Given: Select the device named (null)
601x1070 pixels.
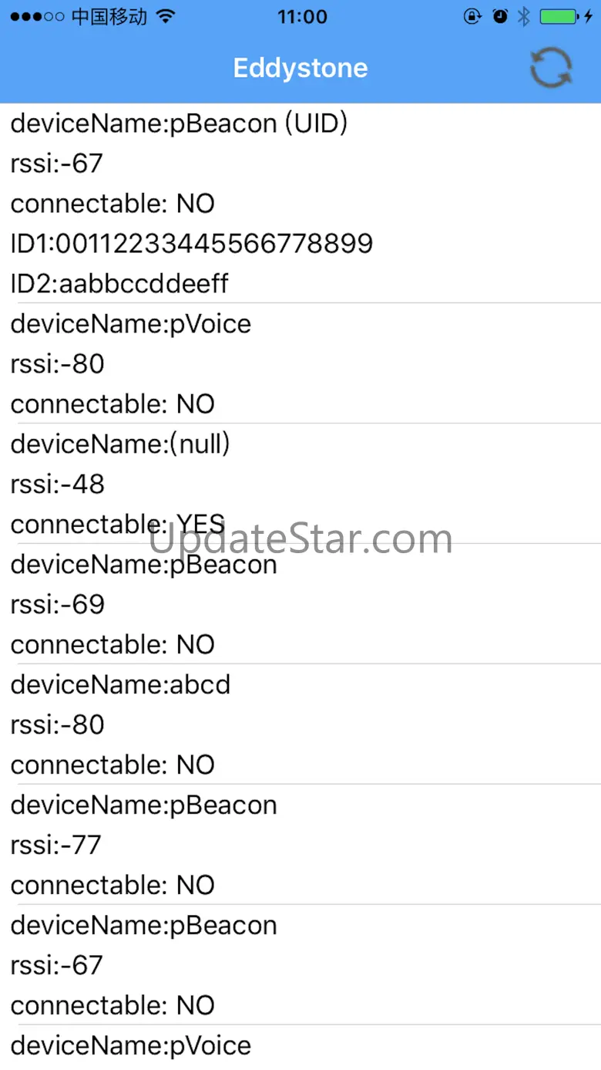Looking at the screenshot, I should [x=120, y=444].
